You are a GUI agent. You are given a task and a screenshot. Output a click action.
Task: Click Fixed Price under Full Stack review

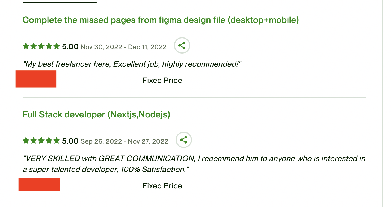coord(162,186)
